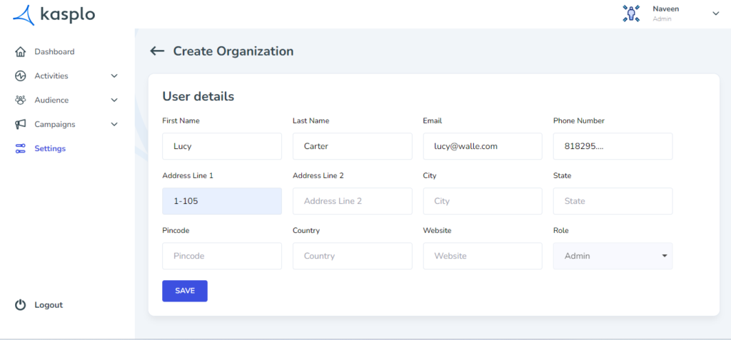
Task: Expand the Campaigns submenu chevron
Action: tap(114, 124)
